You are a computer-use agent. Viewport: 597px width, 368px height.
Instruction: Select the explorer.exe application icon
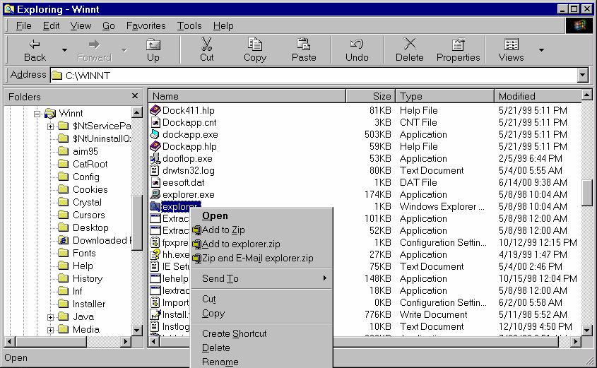coord(155,194)
